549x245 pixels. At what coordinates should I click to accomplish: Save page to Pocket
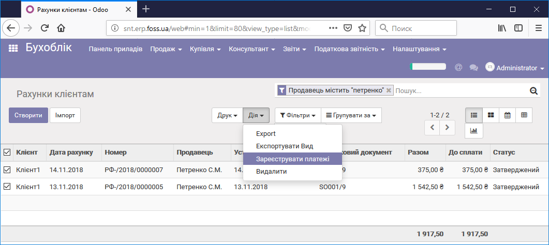click(347, 28)
